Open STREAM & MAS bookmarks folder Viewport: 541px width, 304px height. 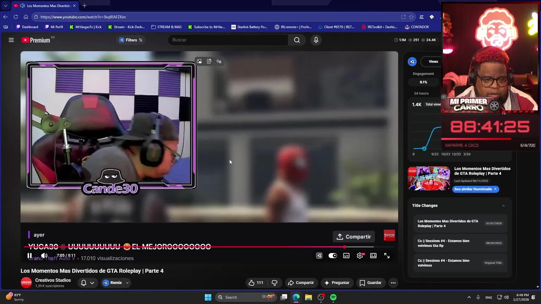pos(166,27)
